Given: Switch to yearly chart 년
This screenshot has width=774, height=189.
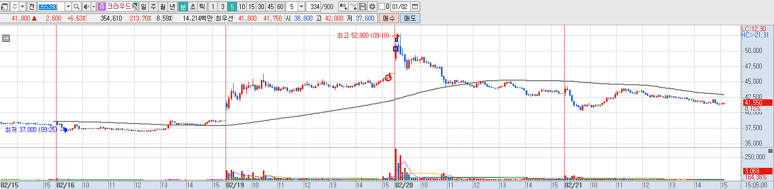Looking at the screenshot, I should point(172,7).
